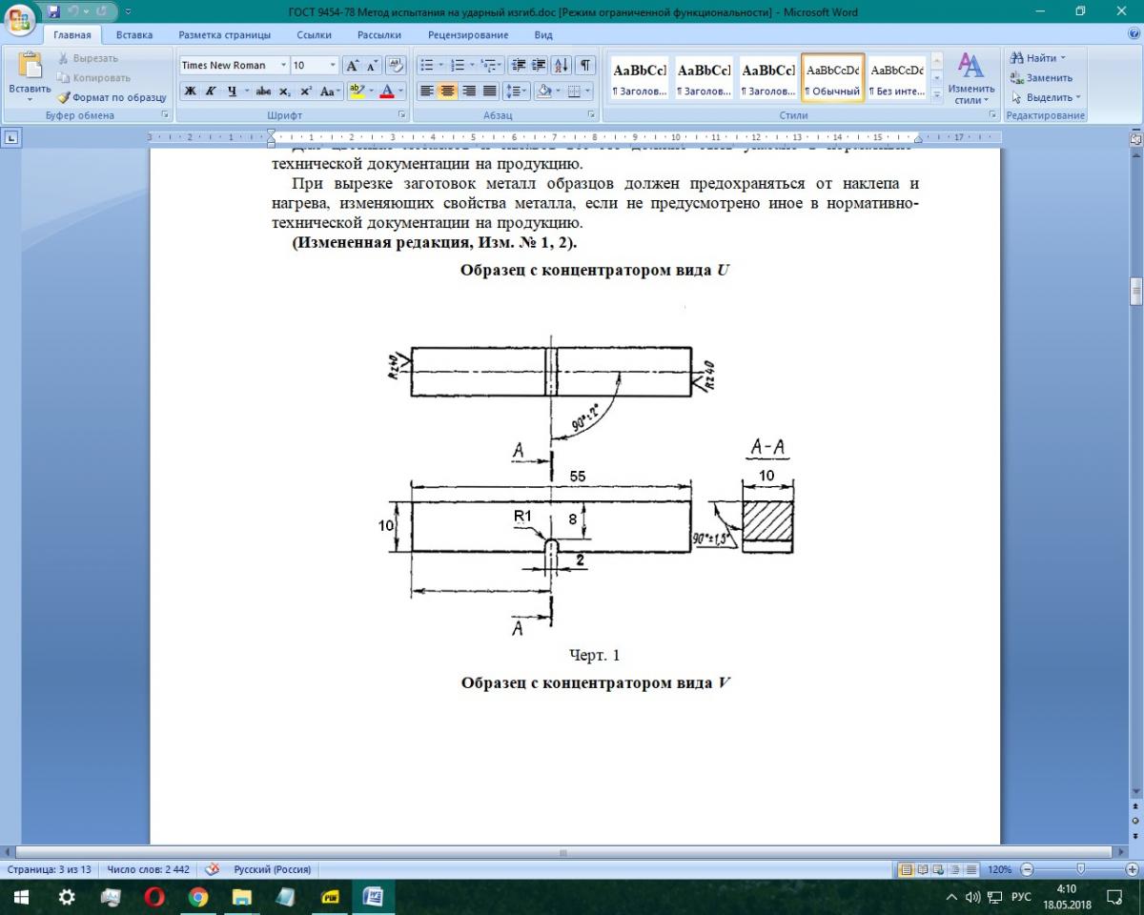Show paragraph marks with pilcrow icon

[x=584, y=66]
